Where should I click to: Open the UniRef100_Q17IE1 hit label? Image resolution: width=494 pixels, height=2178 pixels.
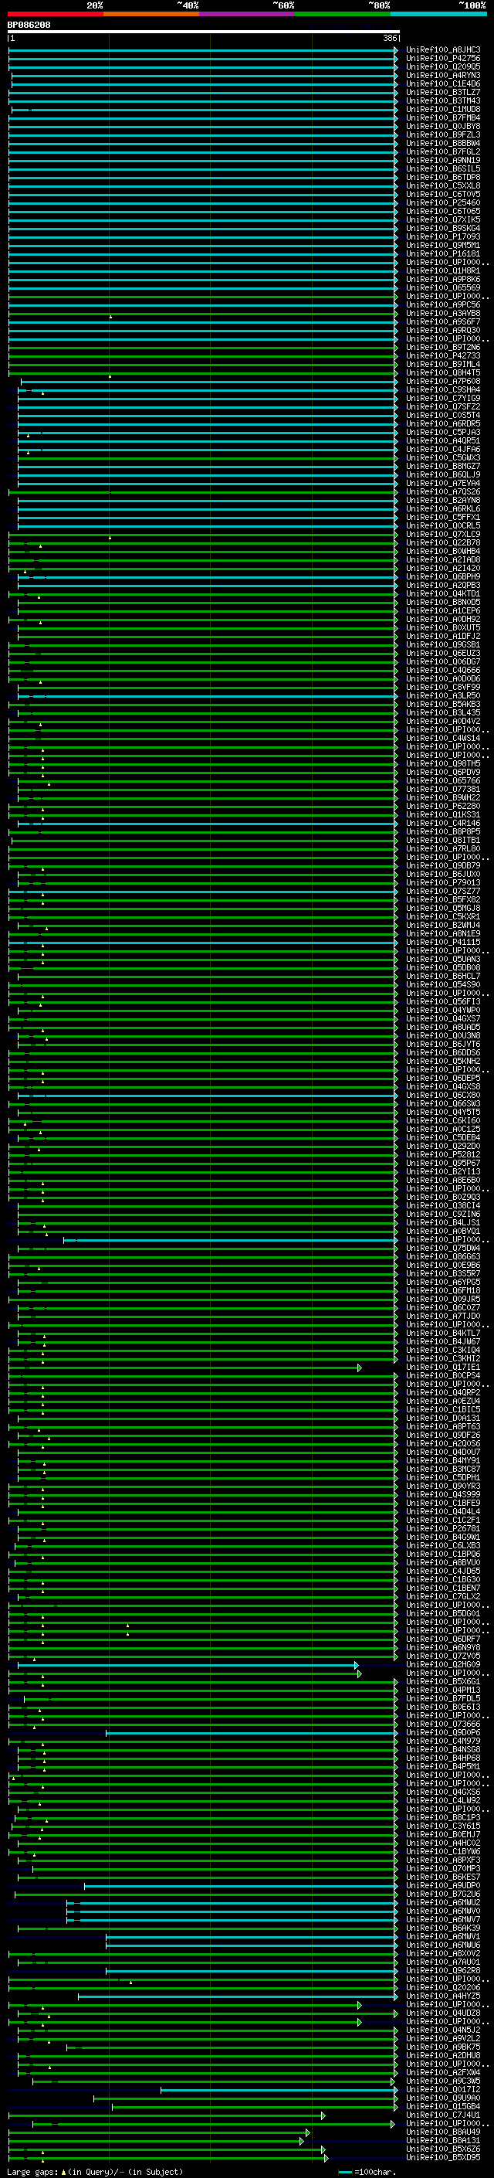click(442, 1368)
